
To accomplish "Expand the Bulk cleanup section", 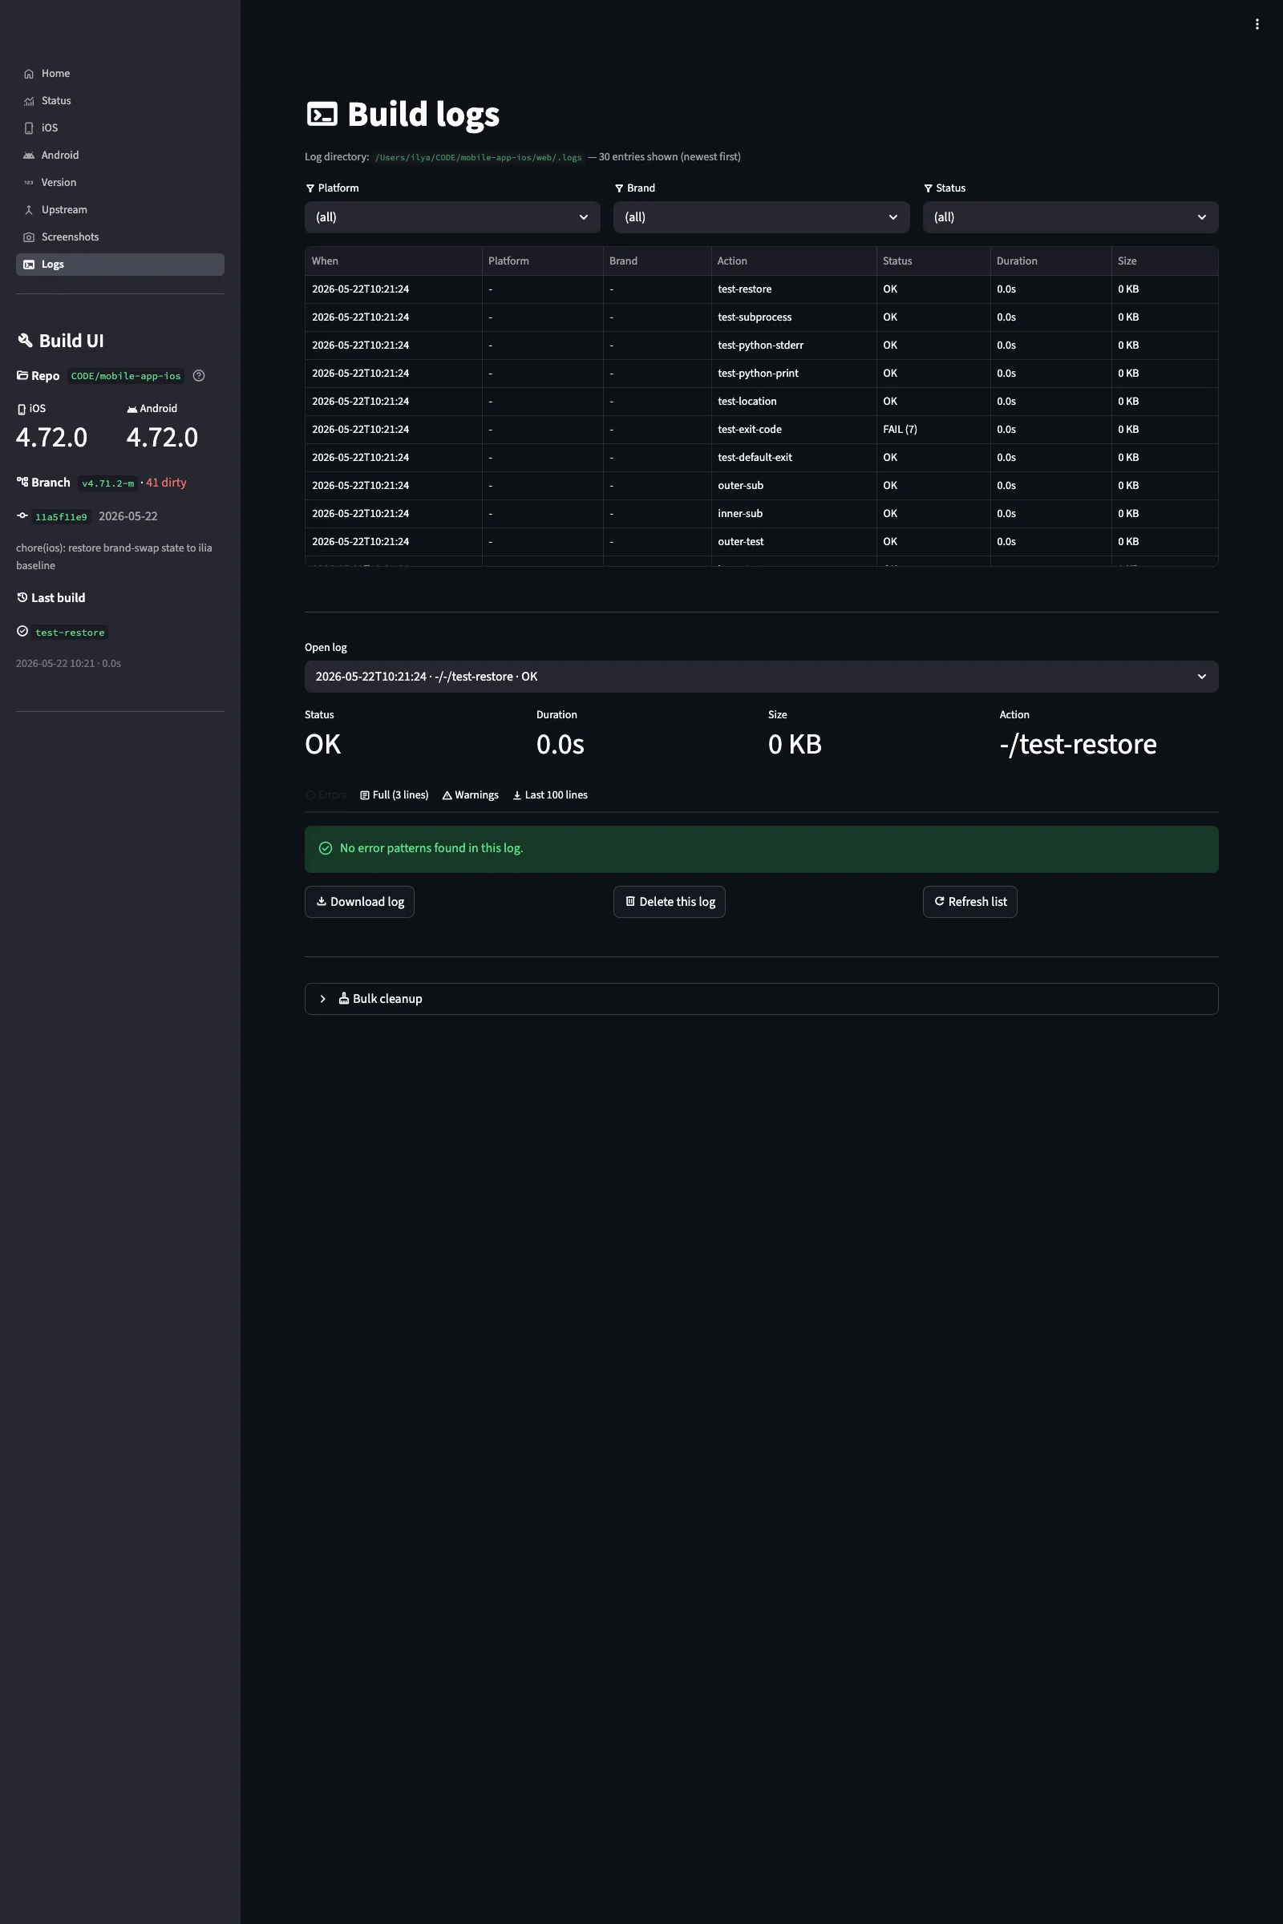I will [x=762, y=999].
